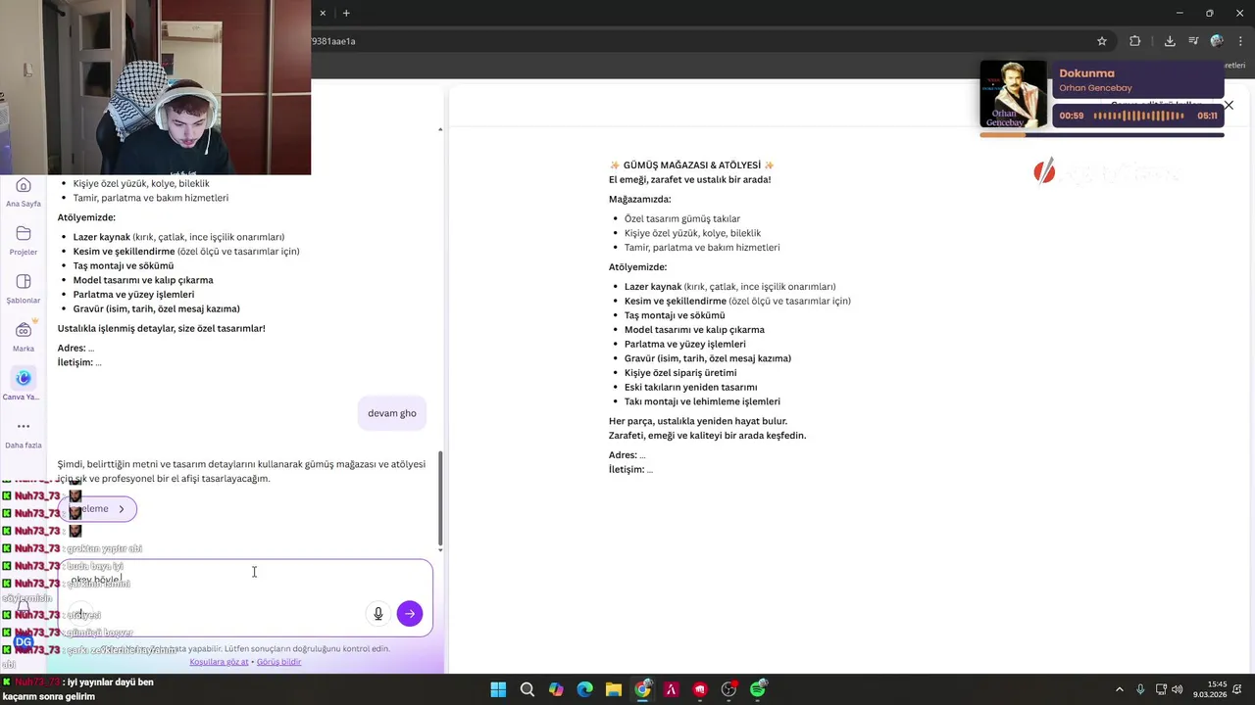Open Marka section in sidebar
1255x705 pixels.
24,336
